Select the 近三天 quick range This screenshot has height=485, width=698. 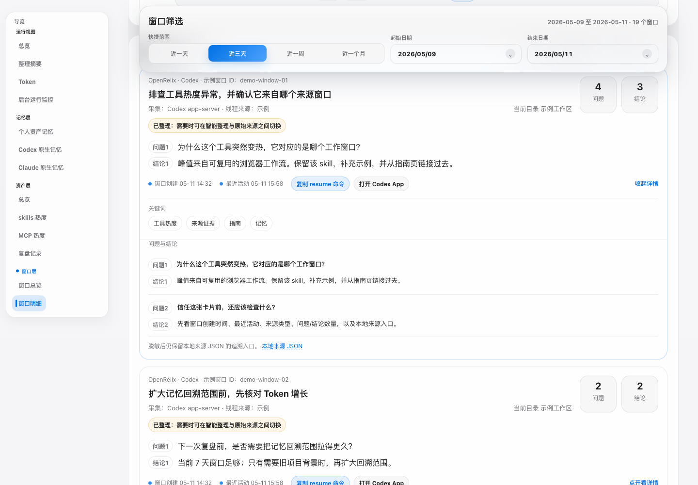[x=238, y=54]
